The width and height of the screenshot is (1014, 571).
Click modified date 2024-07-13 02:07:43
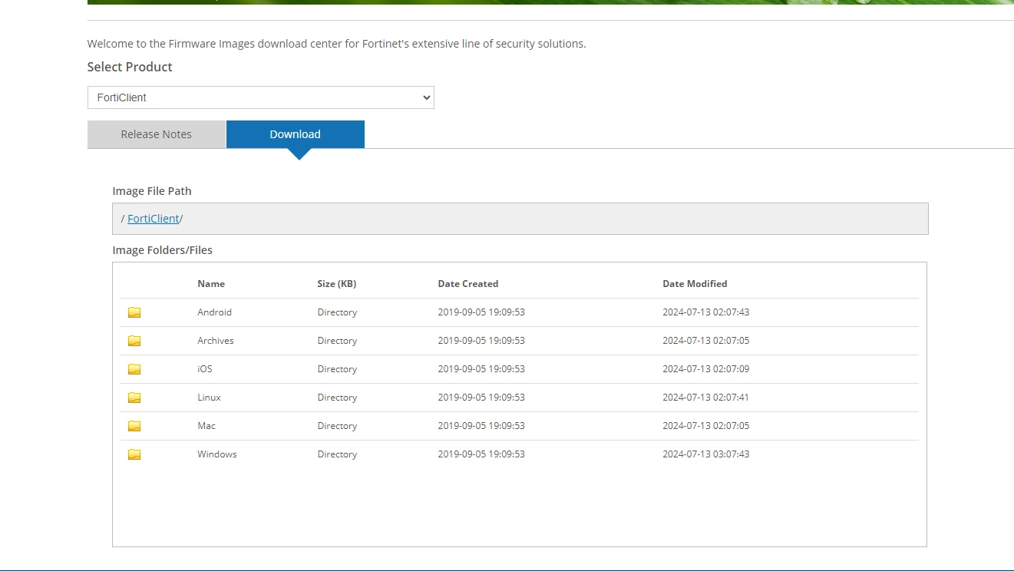pos(706,312)
